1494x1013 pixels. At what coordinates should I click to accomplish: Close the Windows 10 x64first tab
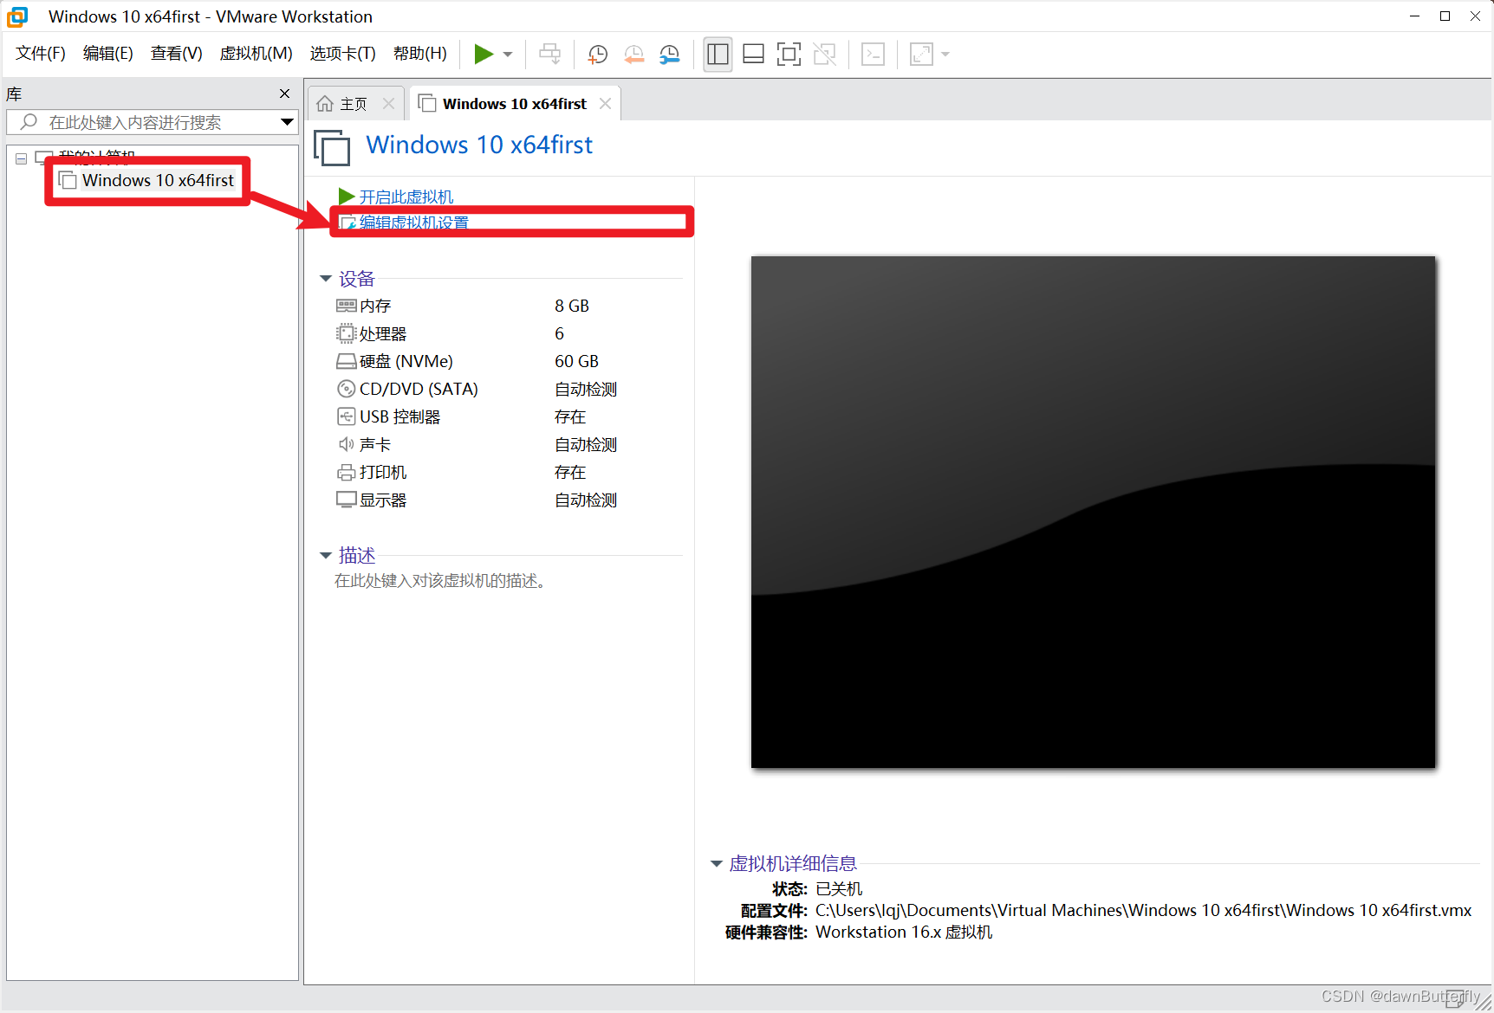pyautogui.click(x=605, y=104)
